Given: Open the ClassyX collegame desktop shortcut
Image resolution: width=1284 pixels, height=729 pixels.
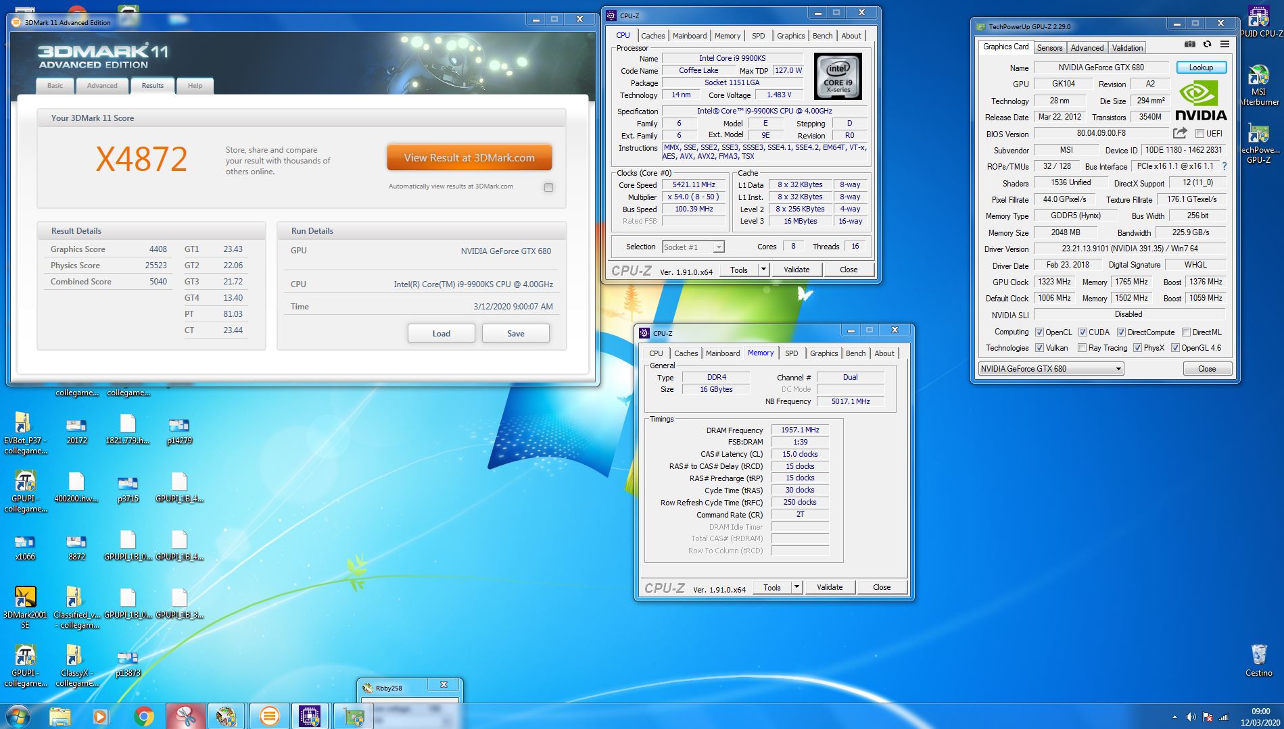Looking at the screenshot, I should pos(75,665).
